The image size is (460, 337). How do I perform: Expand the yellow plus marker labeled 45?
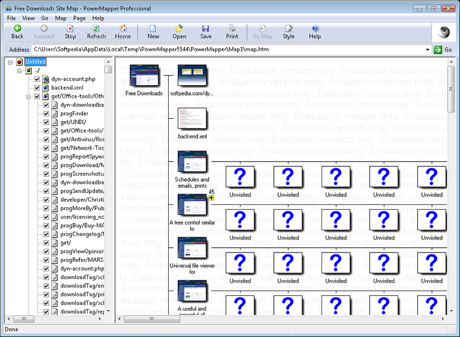coord(211,198)
